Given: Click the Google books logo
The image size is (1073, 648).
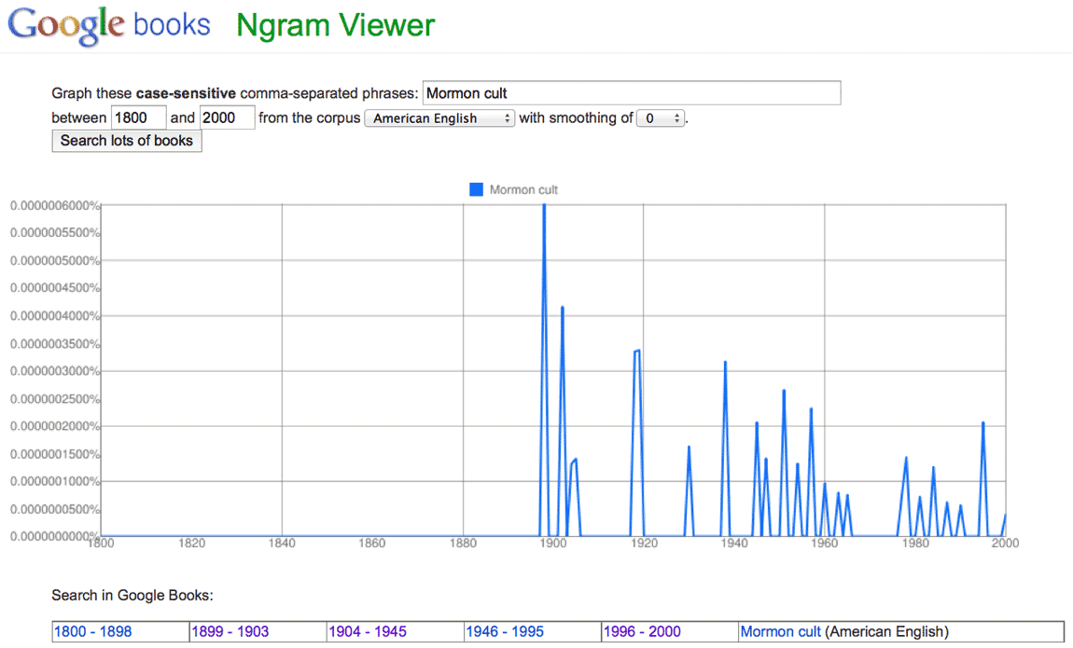Looking at the screenshot, I should [x=109, y=25].
